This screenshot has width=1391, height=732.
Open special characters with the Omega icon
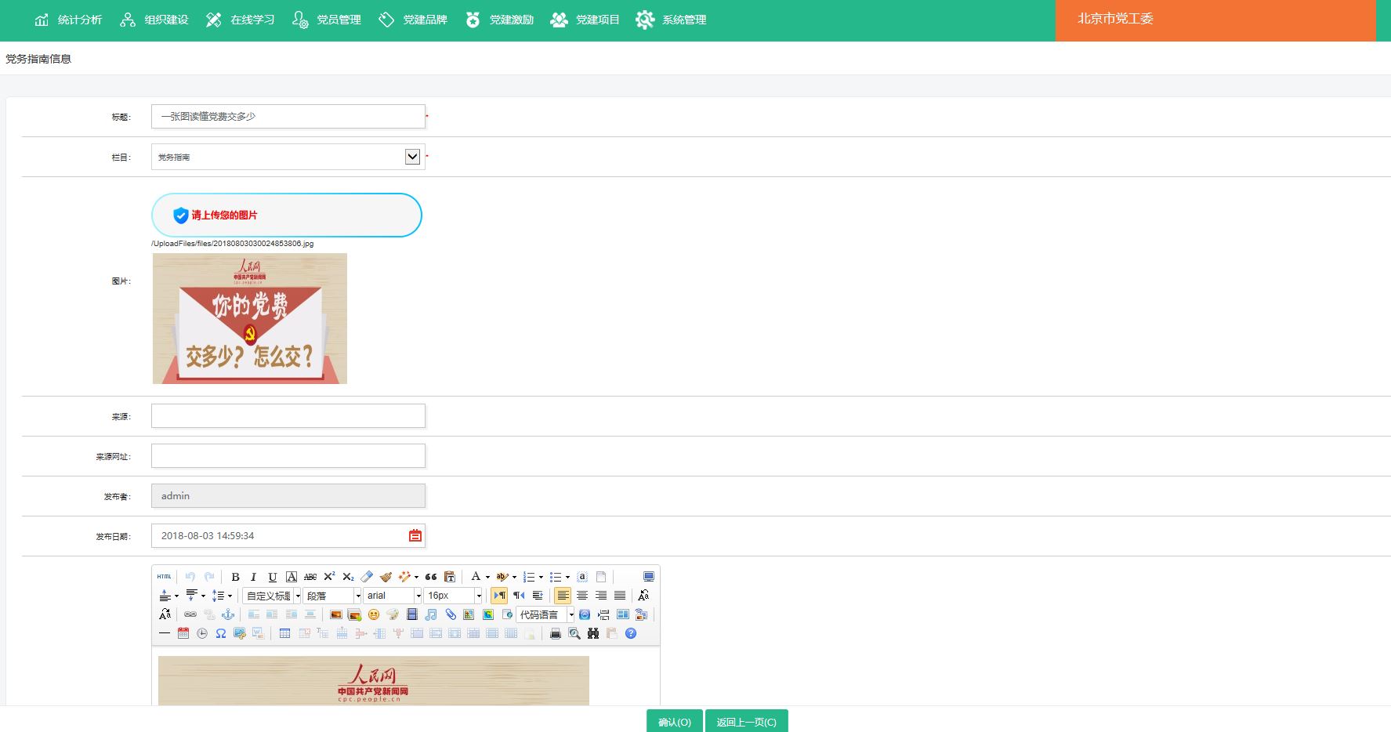(x=221, y=633)
